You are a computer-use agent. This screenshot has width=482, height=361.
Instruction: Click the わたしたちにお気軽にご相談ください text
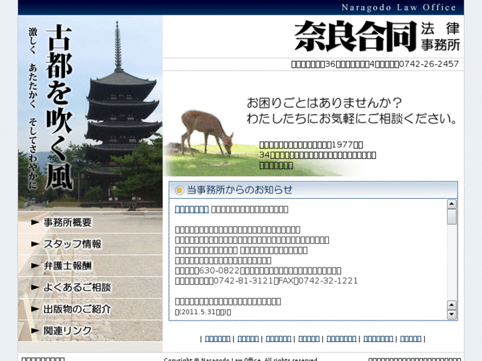(x=352, y=119)
